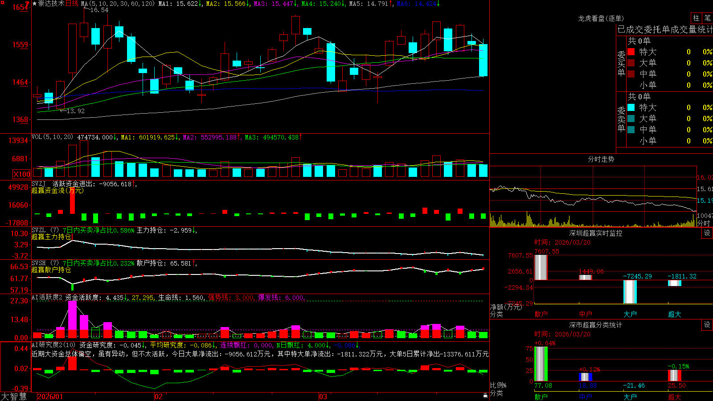
Task: Click the star icon before 崇达技术
Action: point(35,4)
